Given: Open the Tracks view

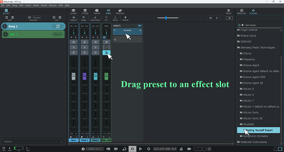Looking at the screenshot, I should coord(97,12).
